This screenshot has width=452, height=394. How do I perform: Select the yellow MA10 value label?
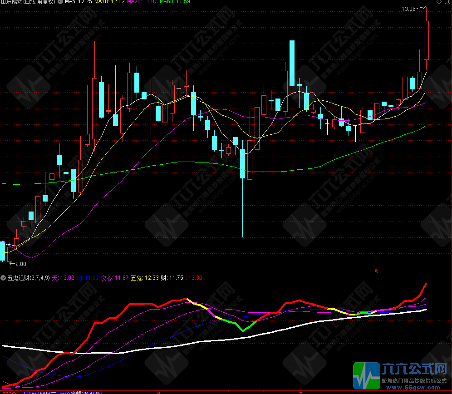109,2
